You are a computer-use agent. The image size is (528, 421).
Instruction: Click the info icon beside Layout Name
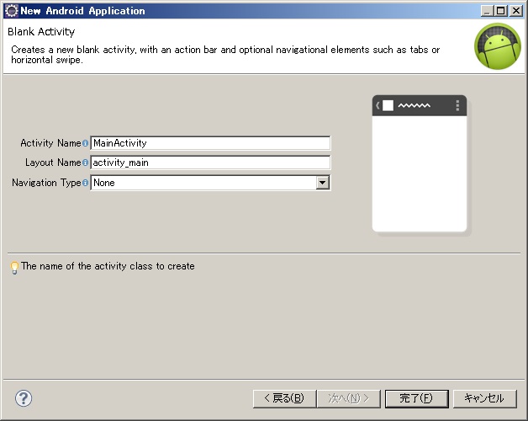click(85, 163)
